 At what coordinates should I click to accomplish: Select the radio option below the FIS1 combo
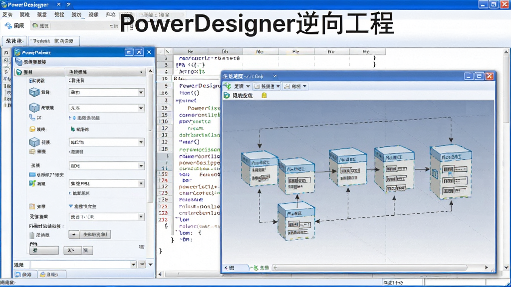click(70, 193)
